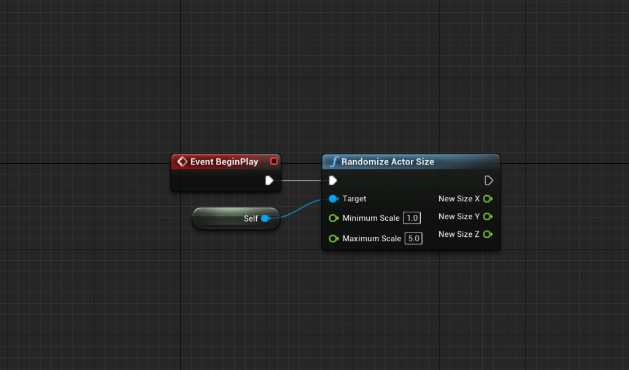Click the execution output pin on Randomize Actor Size
629x370 pixels.
pyautogui.click(x=488, y=180)
